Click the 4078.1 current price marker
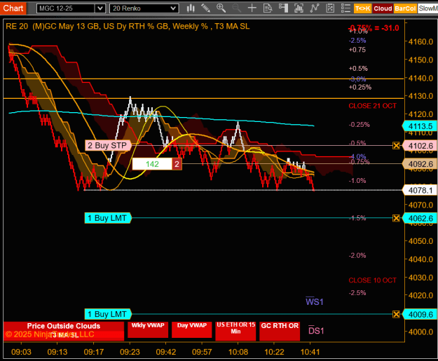This screenshot has height=361, width=438. 420,190
